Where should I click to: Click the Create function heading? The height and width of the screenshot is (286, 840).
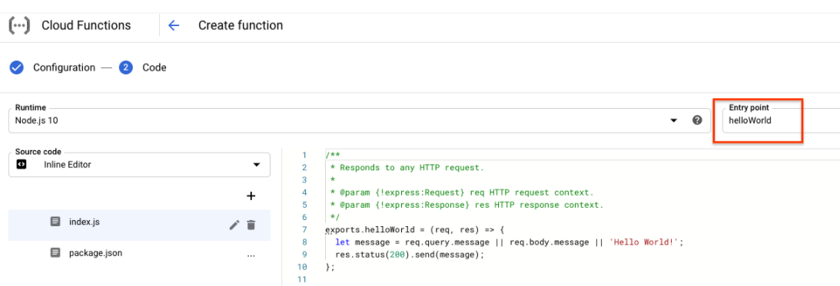coord(241,25)
